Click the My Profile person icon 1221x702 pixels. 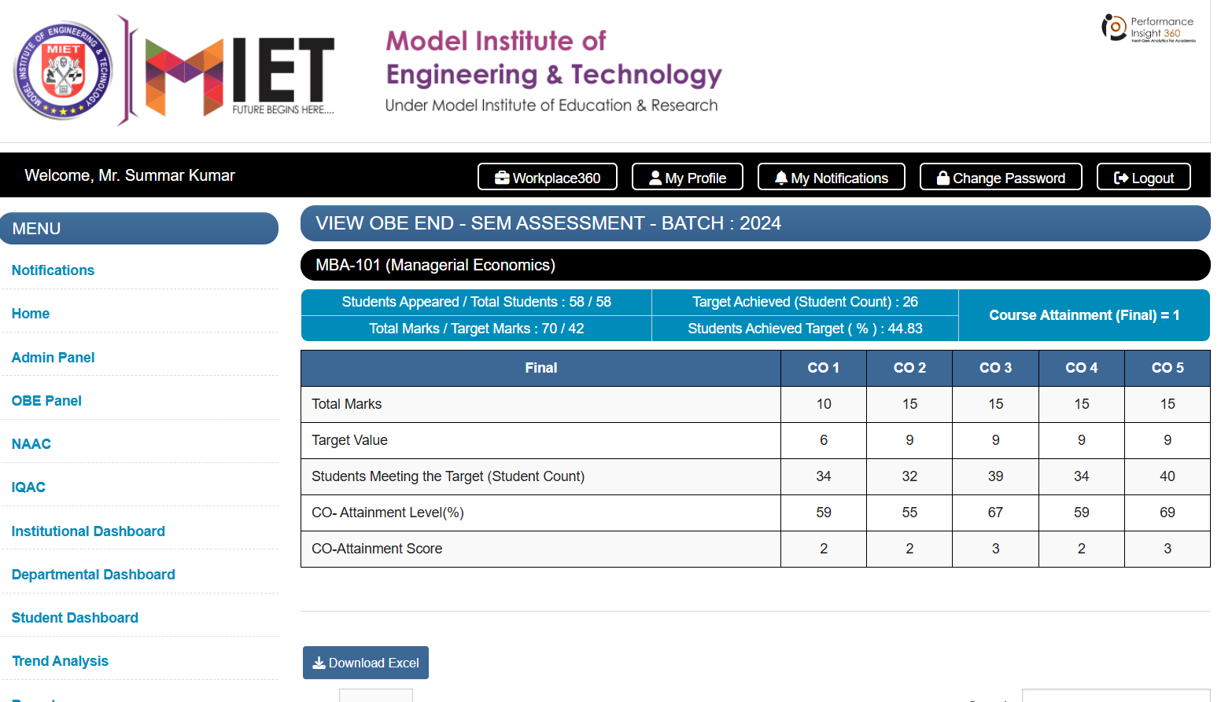point(655,177)
